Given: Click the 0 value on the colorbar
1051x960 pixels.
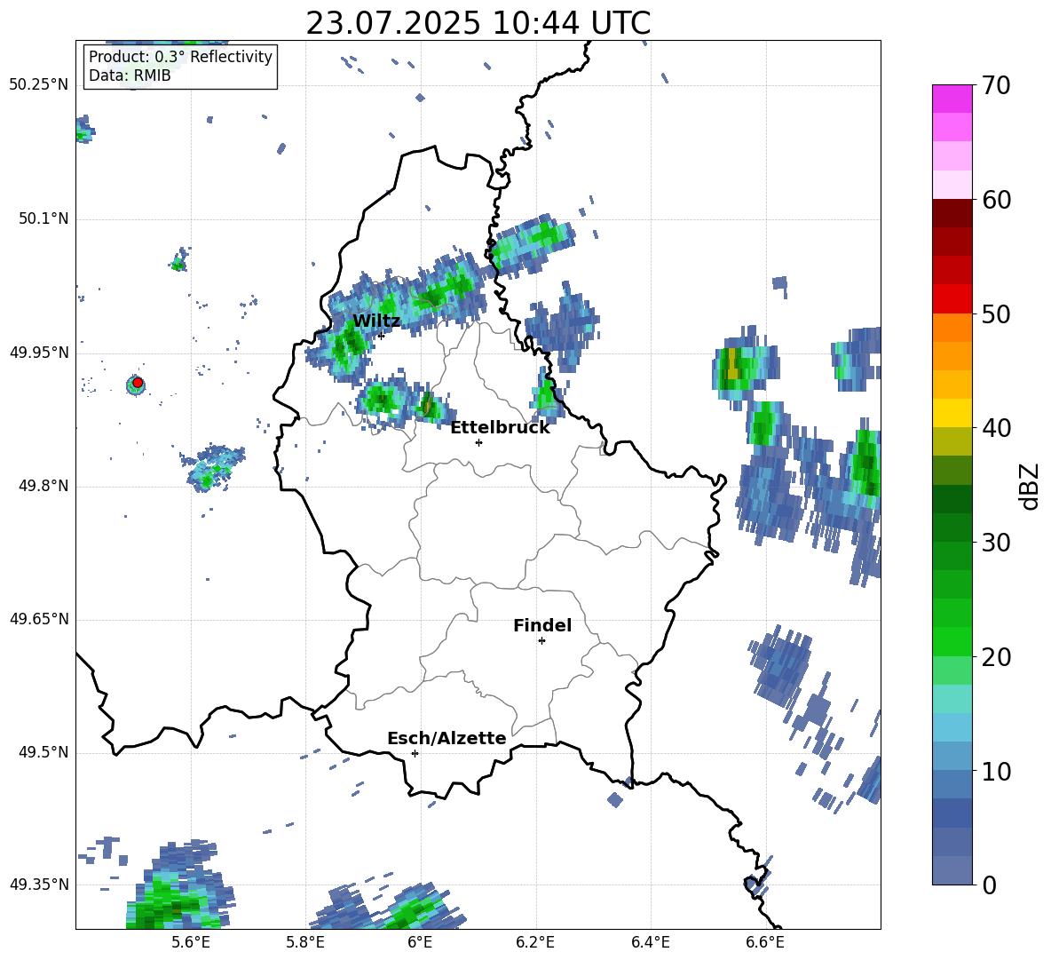Looking at the screenshot, I should pyautogui.click(x=989, y=885).
